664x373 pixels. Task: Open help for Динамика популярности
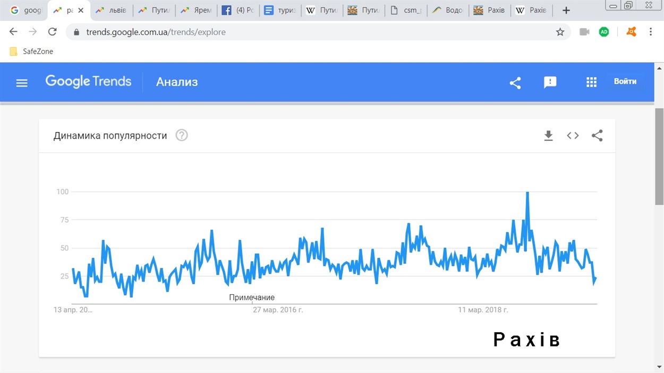pyautogui.click(x=182, y=135)
